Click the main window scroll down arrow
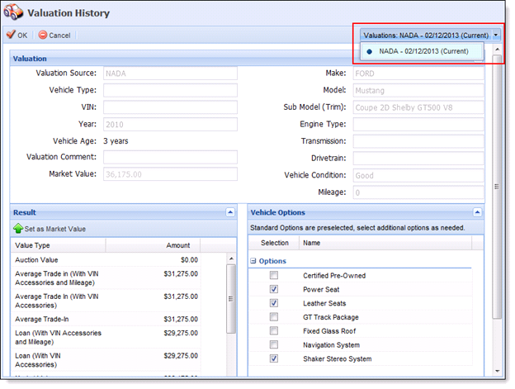Image resolution: width=515 pixels, height=389 pixels. (498, 372)
